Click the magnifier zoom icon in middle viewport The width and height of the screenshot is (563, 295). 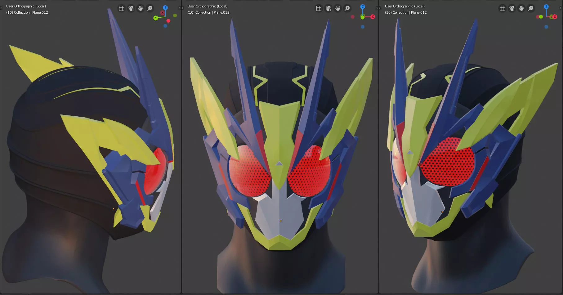pos(347,8)
